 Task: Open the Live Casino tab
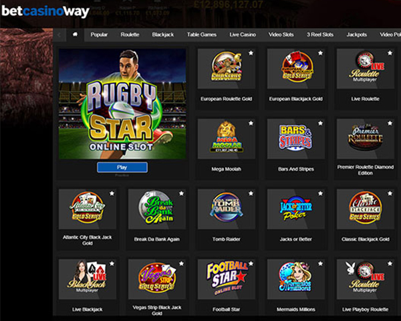243,35
